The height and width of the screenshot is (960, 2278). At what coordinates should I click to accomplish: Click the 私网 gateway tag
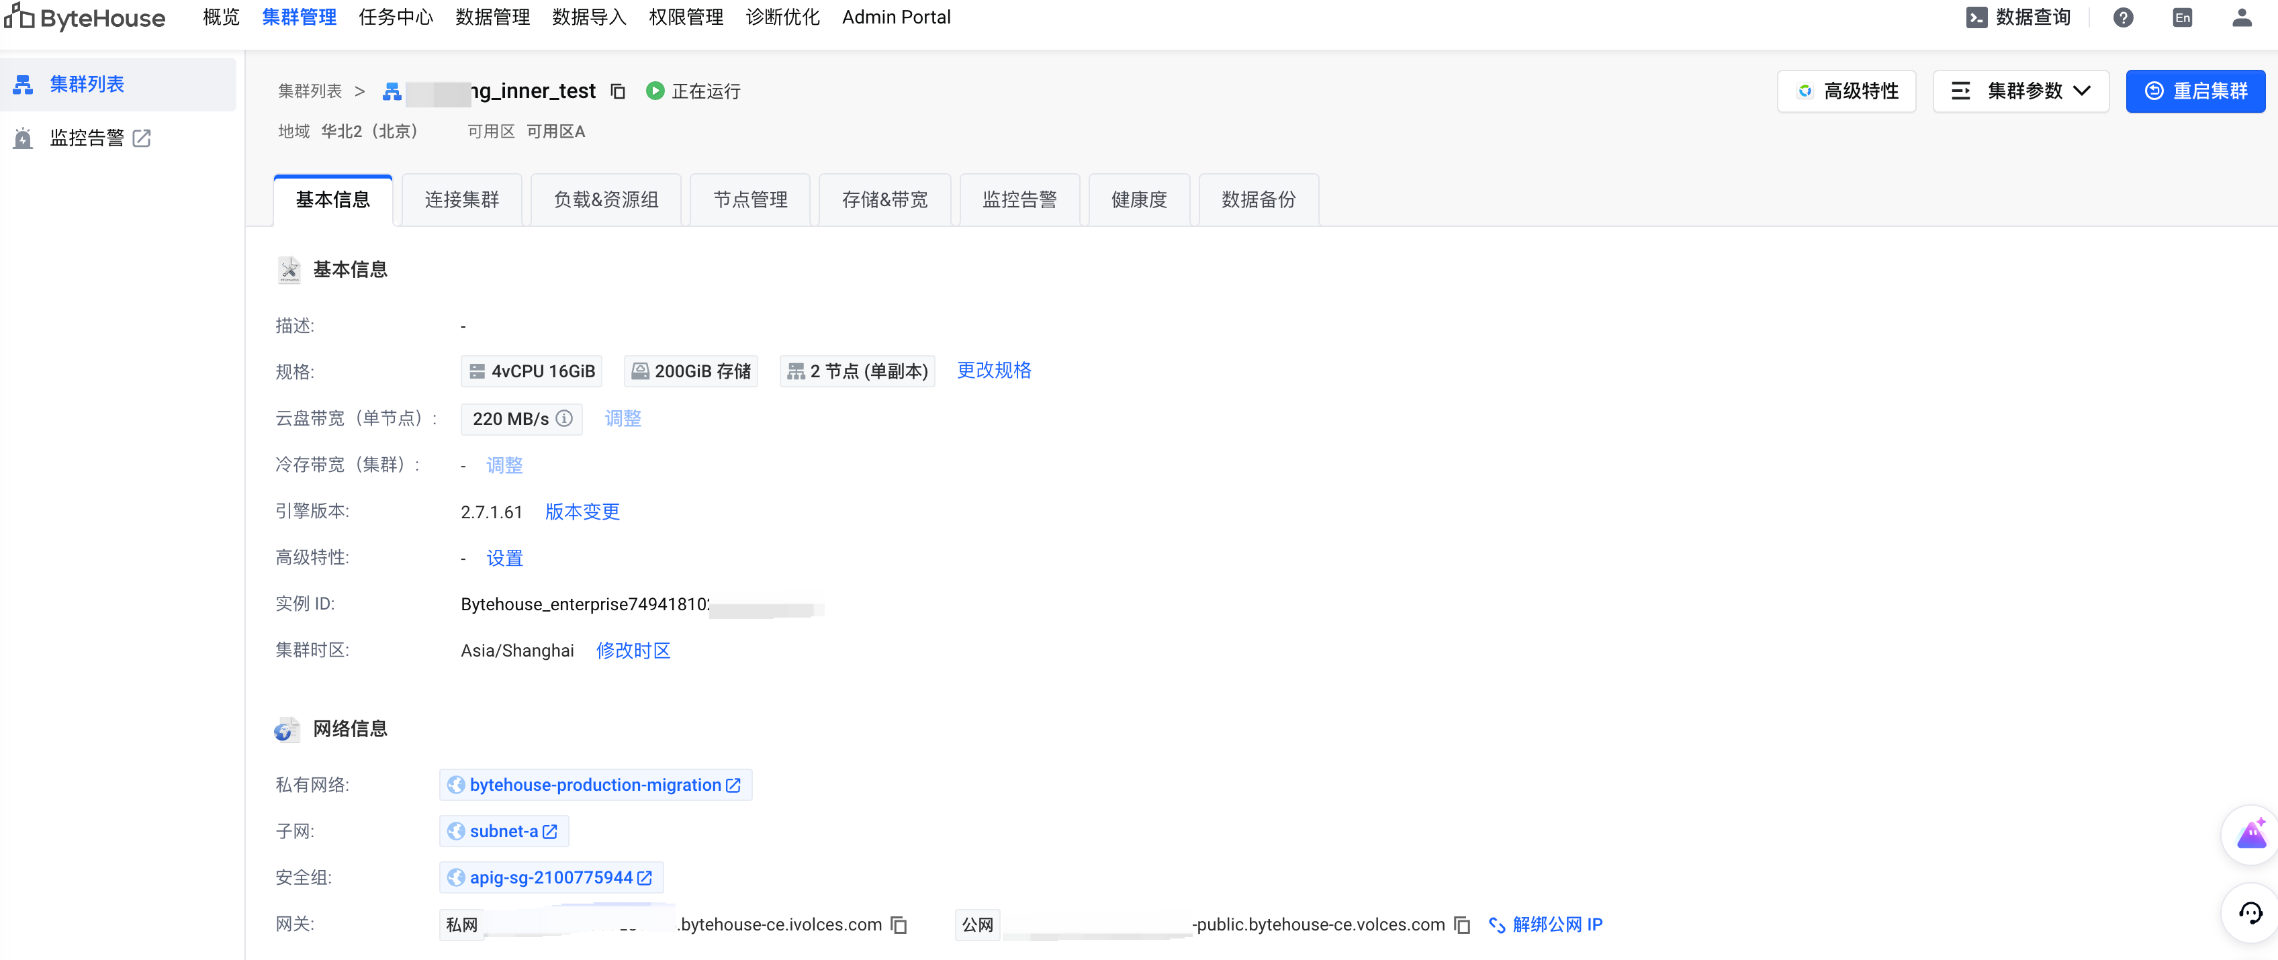point(461,924)
